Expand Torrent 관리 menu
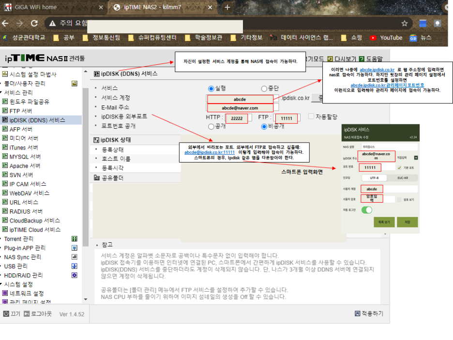The image size is (453, 340). tap(18, 239)
